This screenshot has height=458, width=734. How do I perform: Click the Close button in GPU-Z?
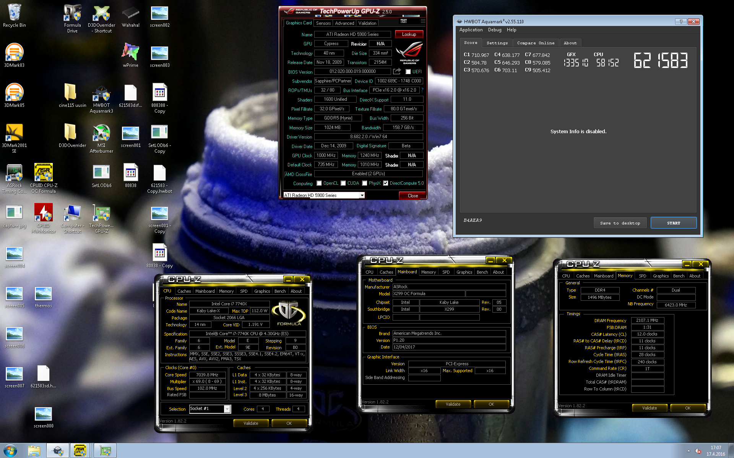tap(413, 195)
